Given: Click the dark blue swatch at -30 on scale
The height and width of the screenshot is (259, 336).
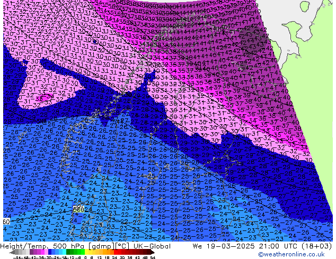Looking at the screenshot, I should (x=50, y=253).
